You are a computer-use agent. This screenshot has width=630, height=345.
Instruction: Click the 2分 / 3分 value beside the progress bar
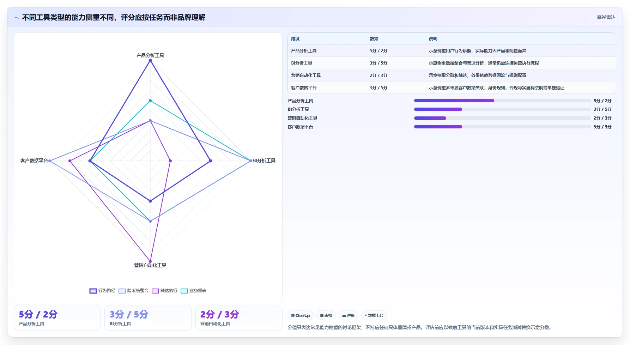(x=602, y=118)
